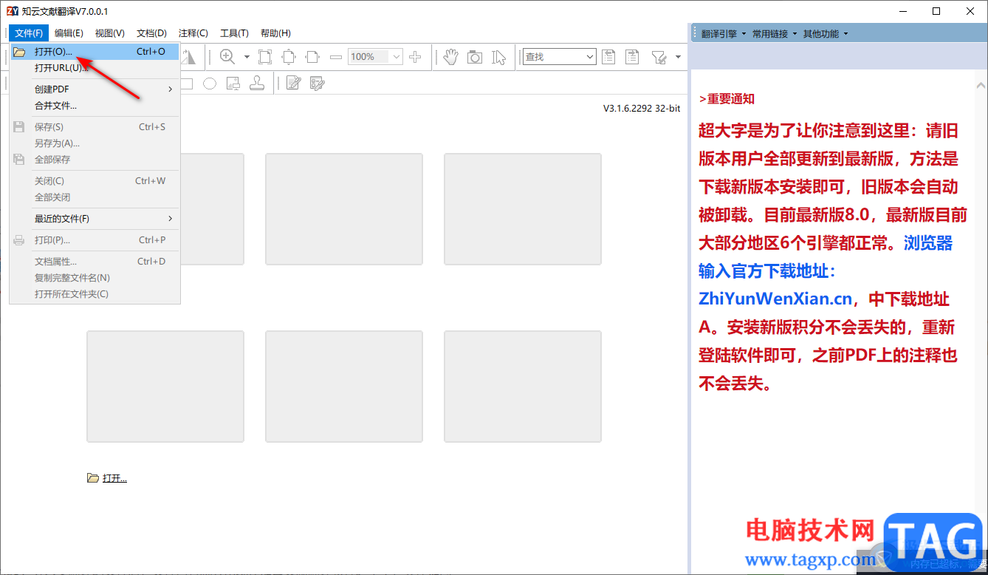This screenshot has height=575, width=988.
Task: Click the fit width icon
Action: tap(312, 57)
